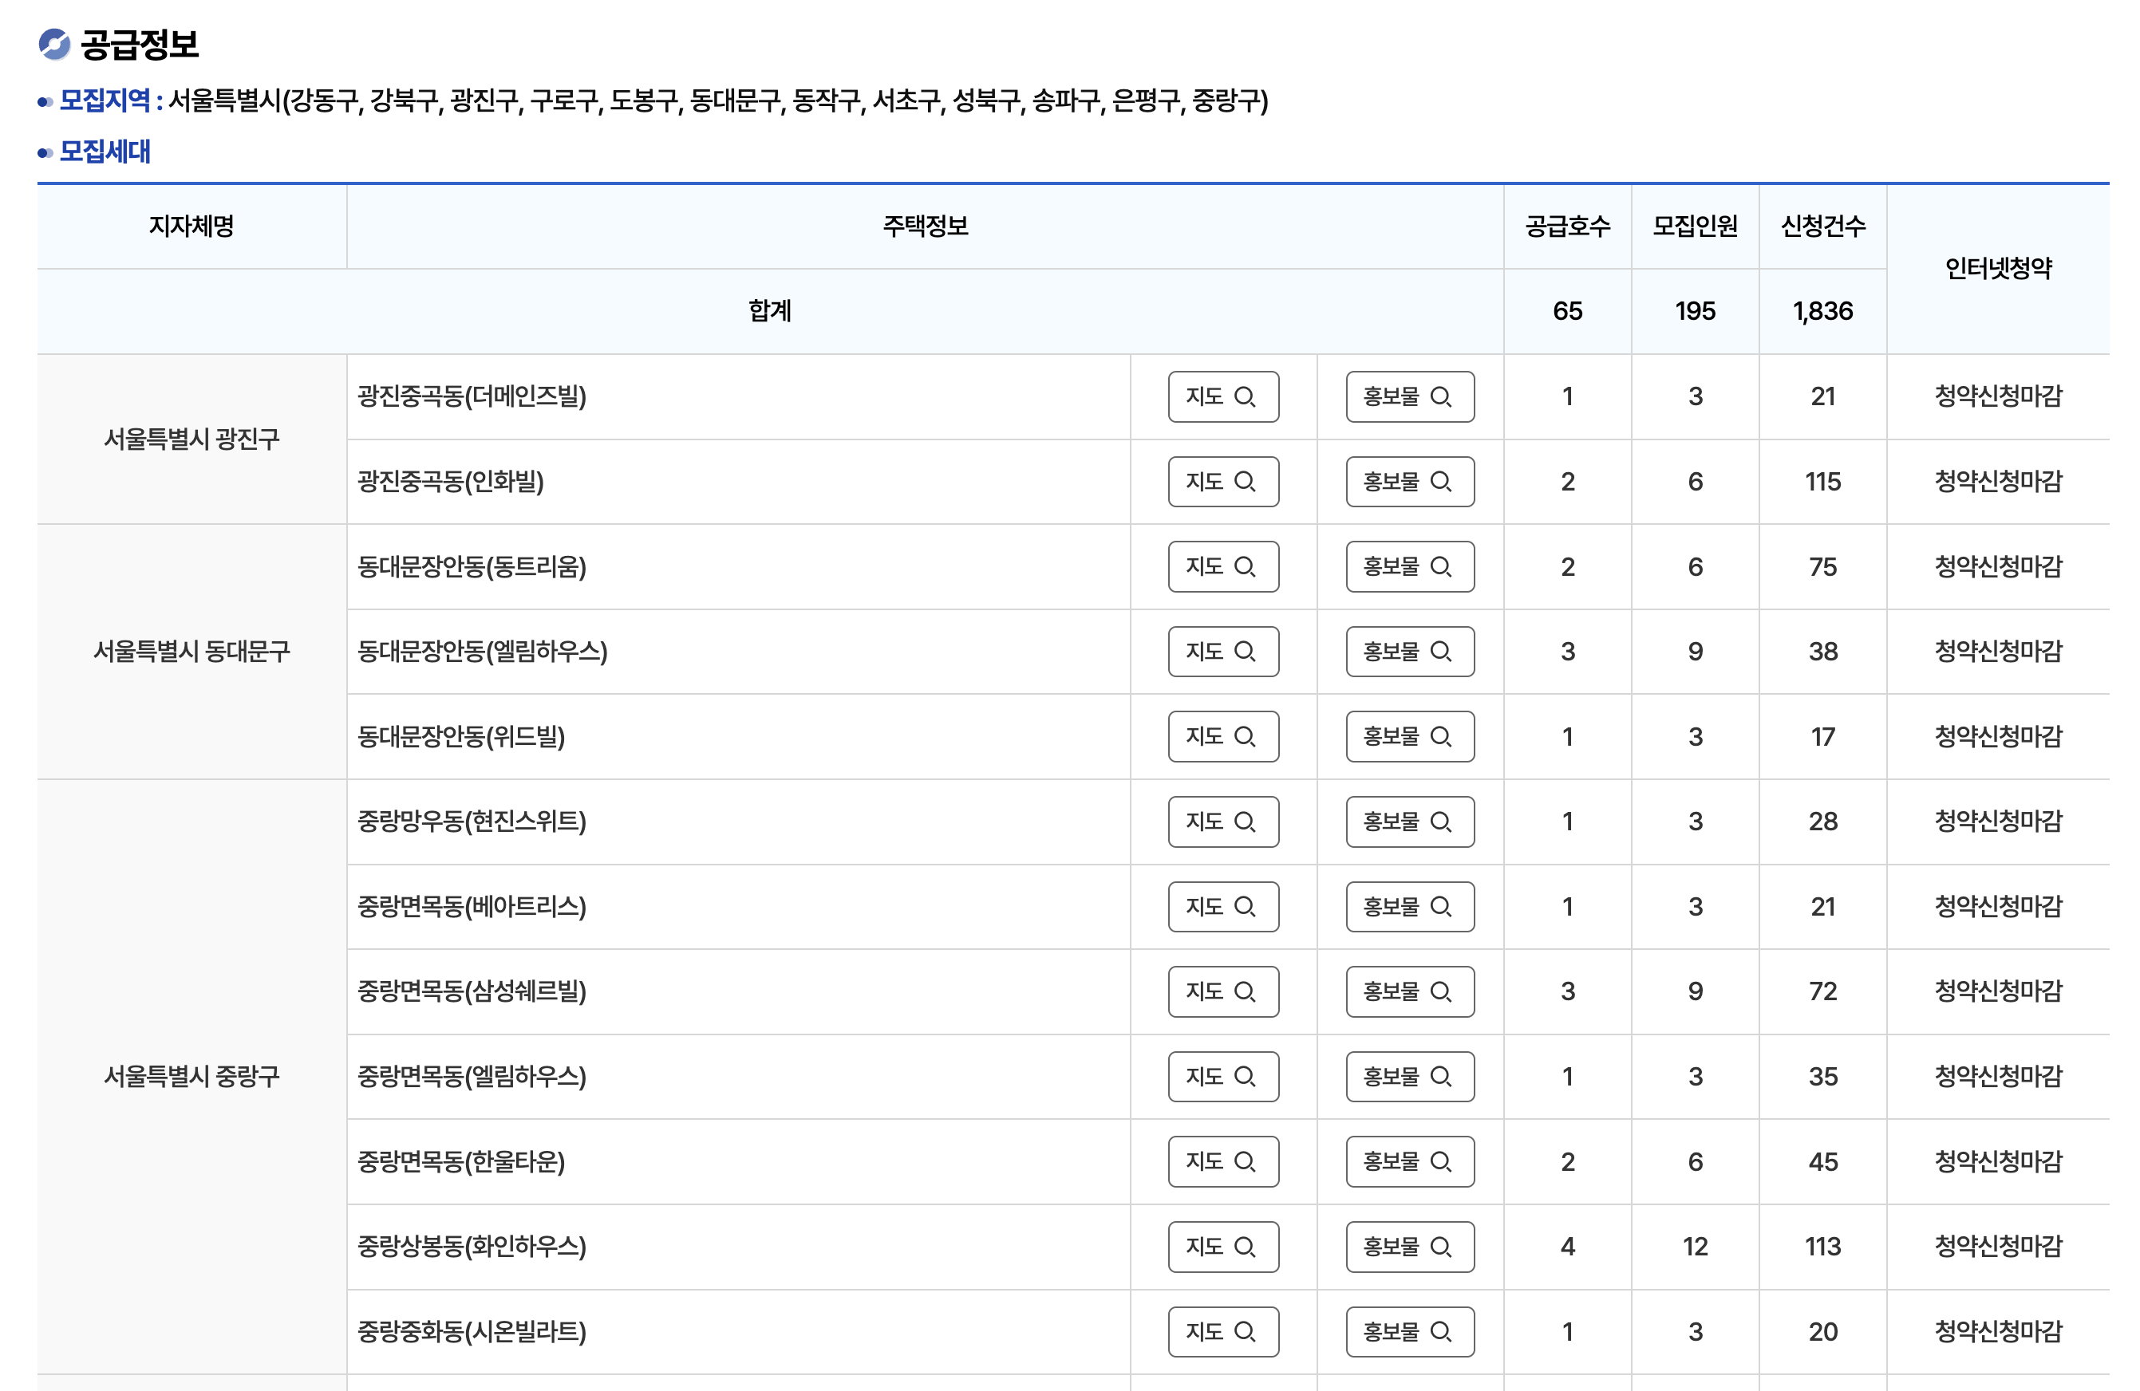Click 청약신청마감 status for 광진중곡동(더메인즈빌)

point(1998,396)
